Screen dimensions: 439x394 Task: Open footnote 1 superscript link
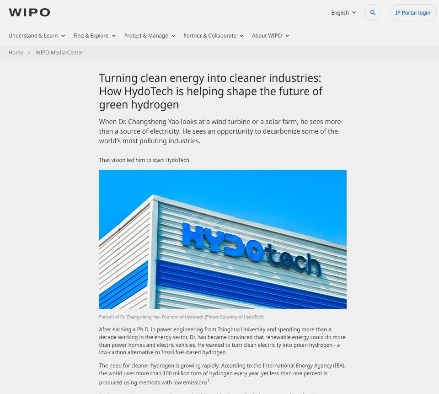209,381
